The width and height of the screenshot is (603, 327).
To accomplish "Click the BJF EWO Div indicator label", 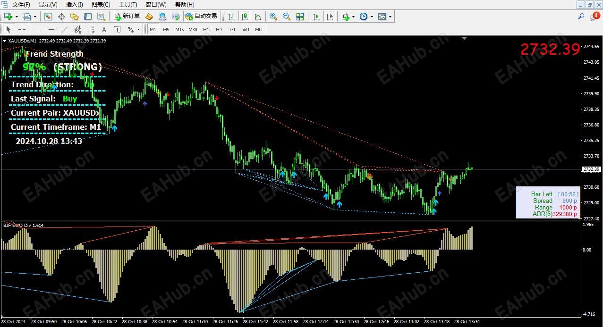I will (23, 225).
